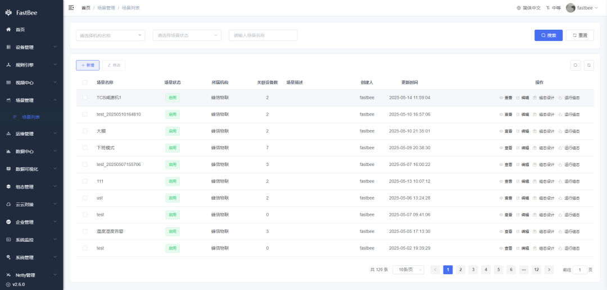Select the checkbox for 下班模式 row
This screenshot has height=290, width=607.
click(x=85, y=148)
